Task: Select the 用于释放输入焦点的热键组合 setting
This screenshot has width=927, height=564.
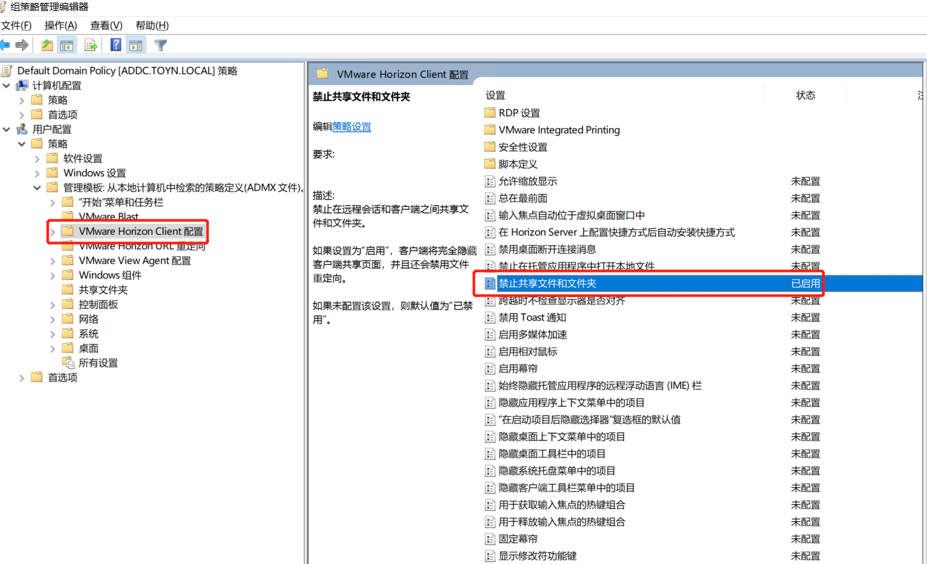Action: coord(562,521)
